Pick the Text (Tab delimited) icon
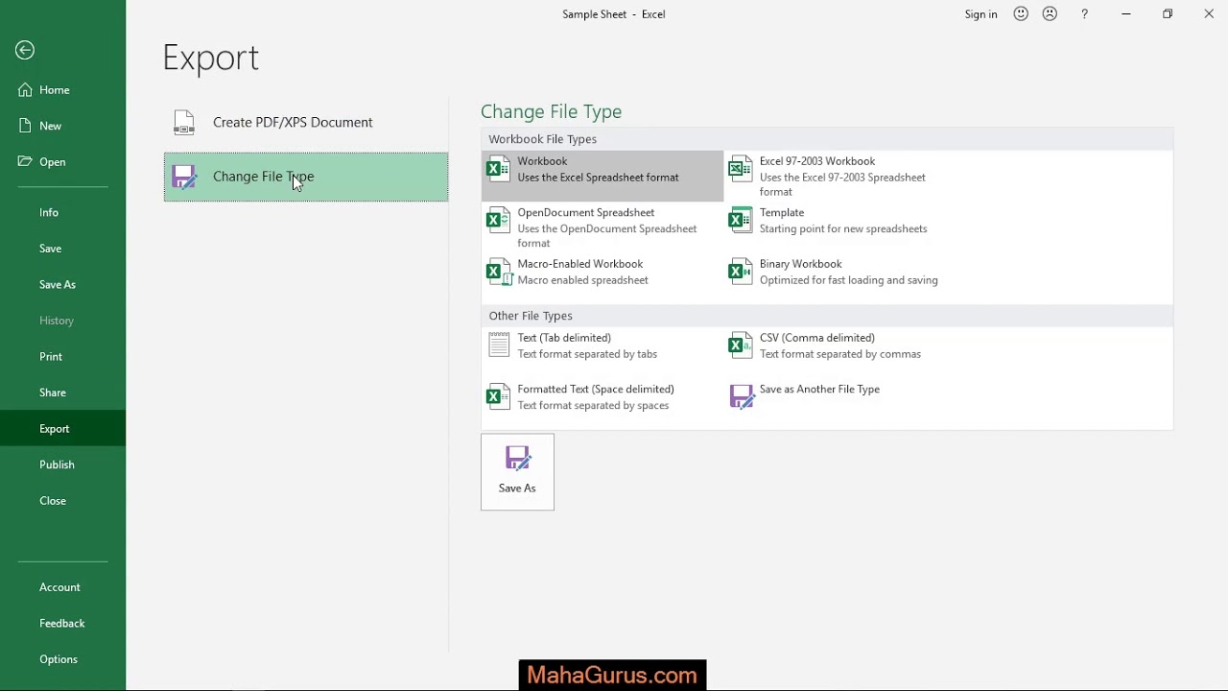 tap(498, 345)
